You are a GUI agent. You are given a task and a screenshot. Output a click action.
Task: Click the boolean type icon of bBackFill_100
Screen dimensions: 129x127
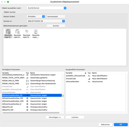[27, 110]
